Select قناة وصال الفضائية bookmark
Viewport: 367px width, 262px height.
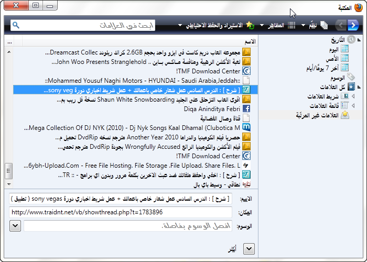[x=135, y=118]
